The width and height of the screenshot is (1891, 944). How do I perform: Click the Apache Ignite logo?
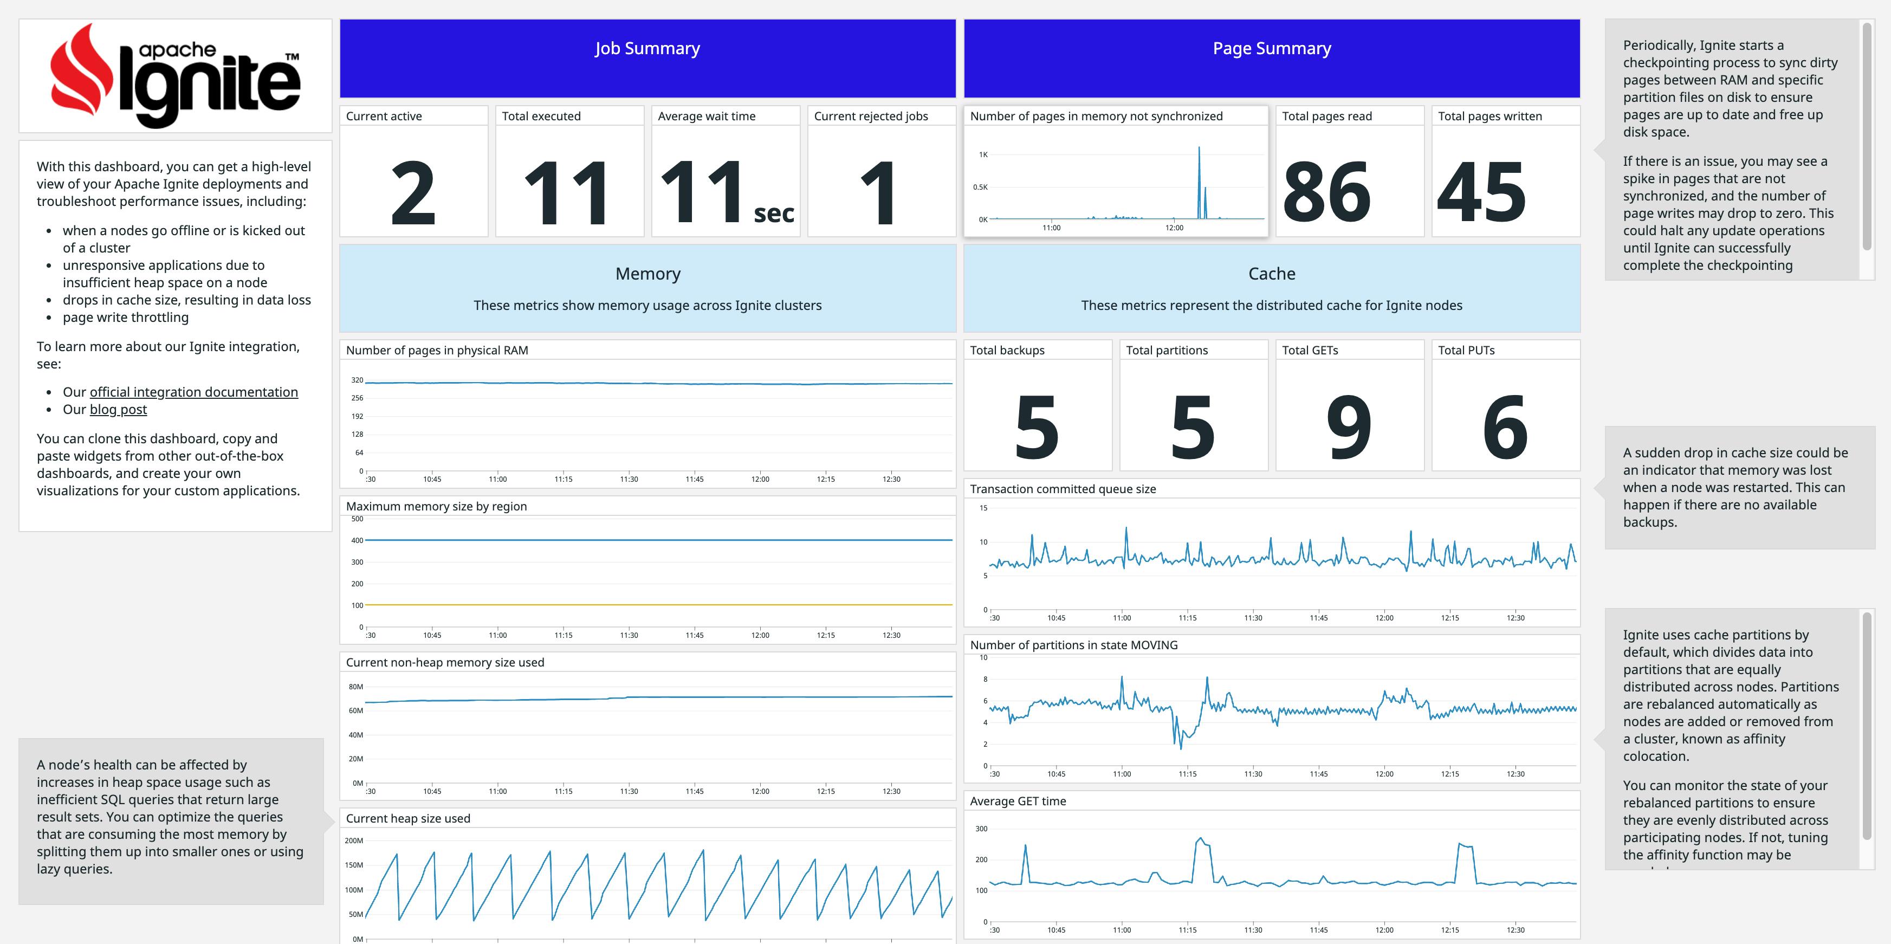tap(176, 75)
